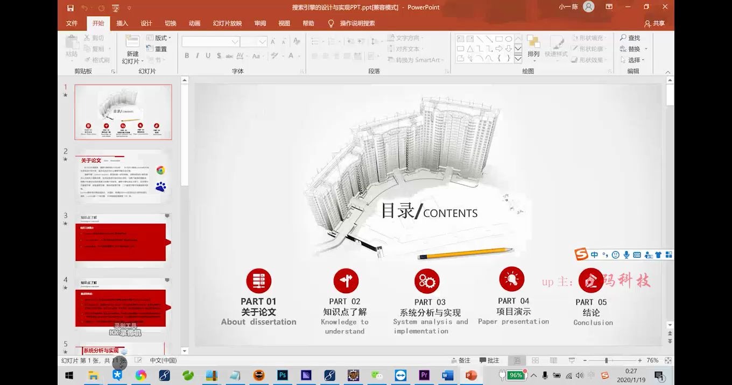
Task: Click the 批注 (Comments) icon in status bar
Action: click(490, 360)
